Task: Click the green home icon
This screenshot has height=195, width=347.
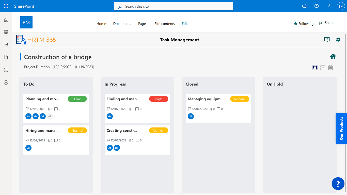Action: point(333,56)
